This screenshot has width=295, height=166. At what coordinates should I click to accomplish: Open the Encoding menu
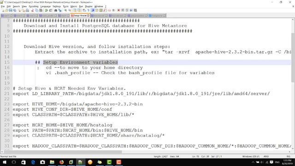[34, 6]
